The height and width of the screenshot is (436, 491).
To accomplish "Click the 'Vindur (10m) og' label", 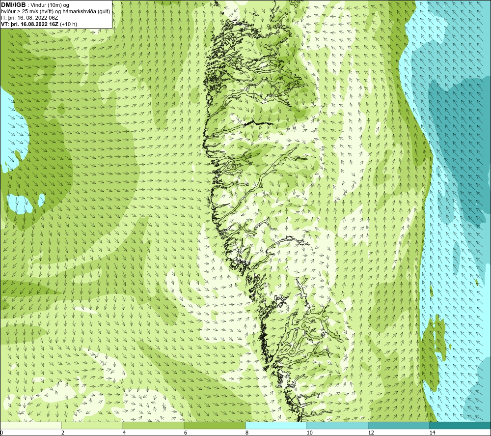I will tap(50, 5).
